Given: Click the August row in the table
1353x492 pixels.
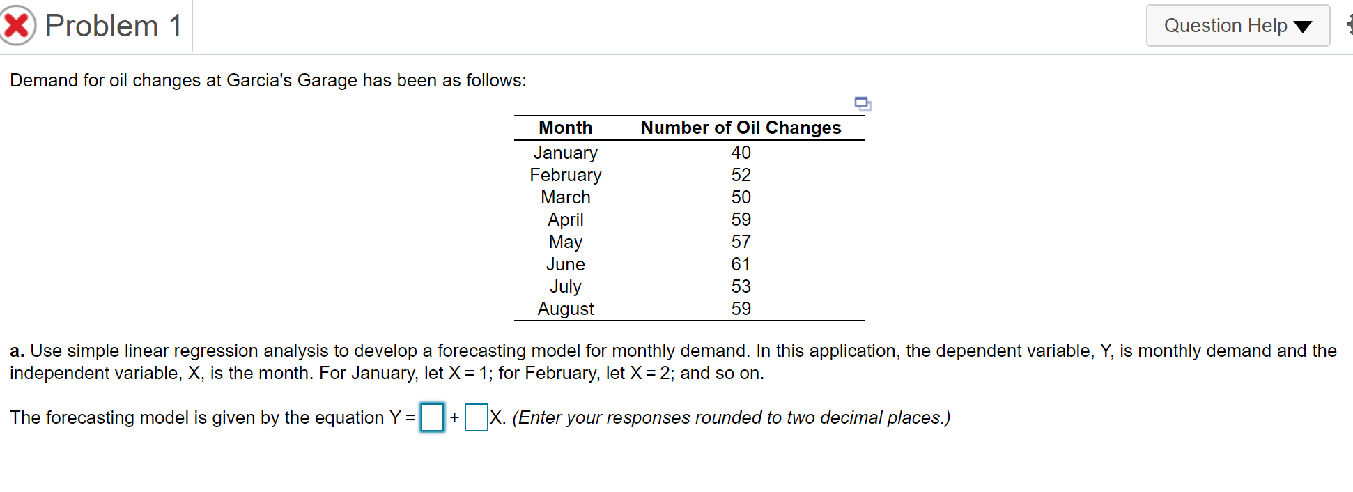Looking at the screenshot, I should tap(565, 309).
